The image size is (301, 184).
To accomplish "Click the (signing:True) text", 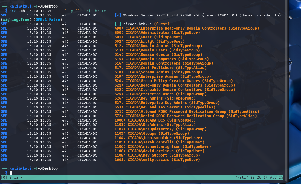I will 16,20.
